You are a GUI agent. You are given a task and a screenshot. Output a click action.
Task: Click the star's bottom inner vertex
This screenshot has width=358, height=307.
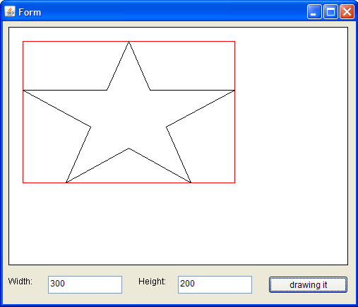129,149
